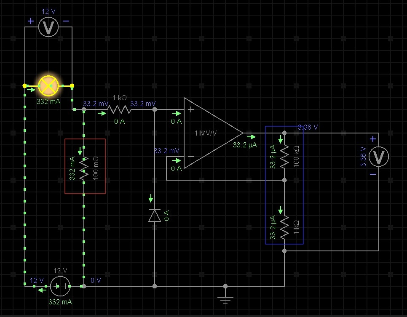This screenshot has height=317, width=407.
Task: Select the 100 mΩ shunt resistor
Action: pos(84,167)
